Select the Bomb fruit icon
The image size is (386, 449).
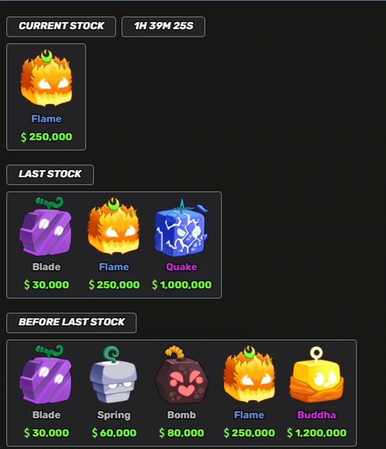[x=181, y=375]
